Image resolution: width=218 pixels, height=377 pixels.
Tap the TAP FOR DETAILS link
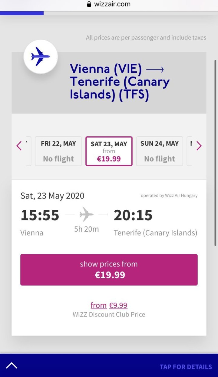186,367
